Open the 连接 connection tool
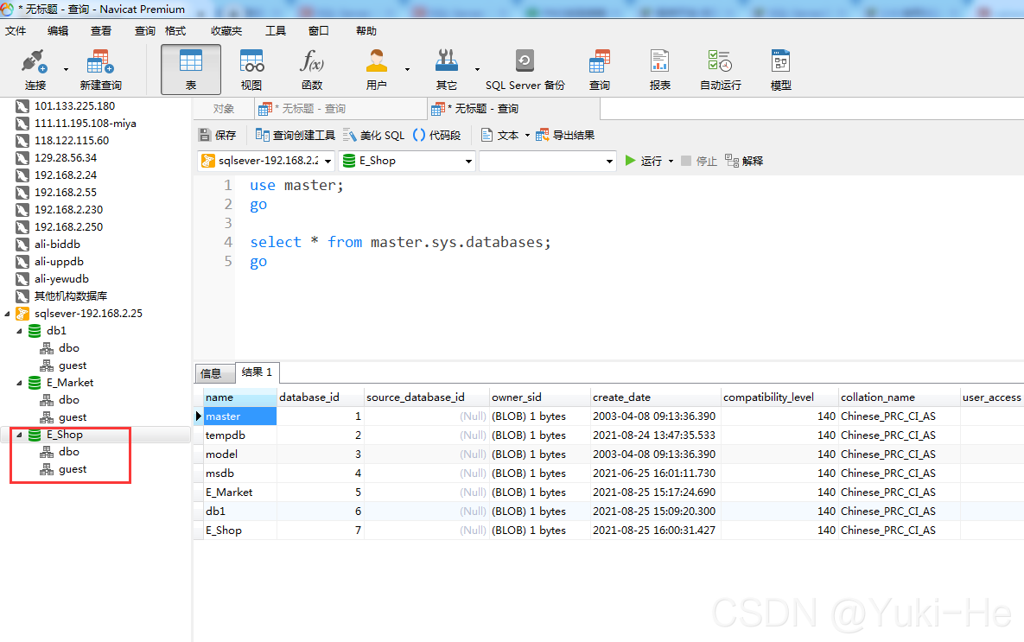The width and height of the screenshot is (1024, 642). (35, 69)
